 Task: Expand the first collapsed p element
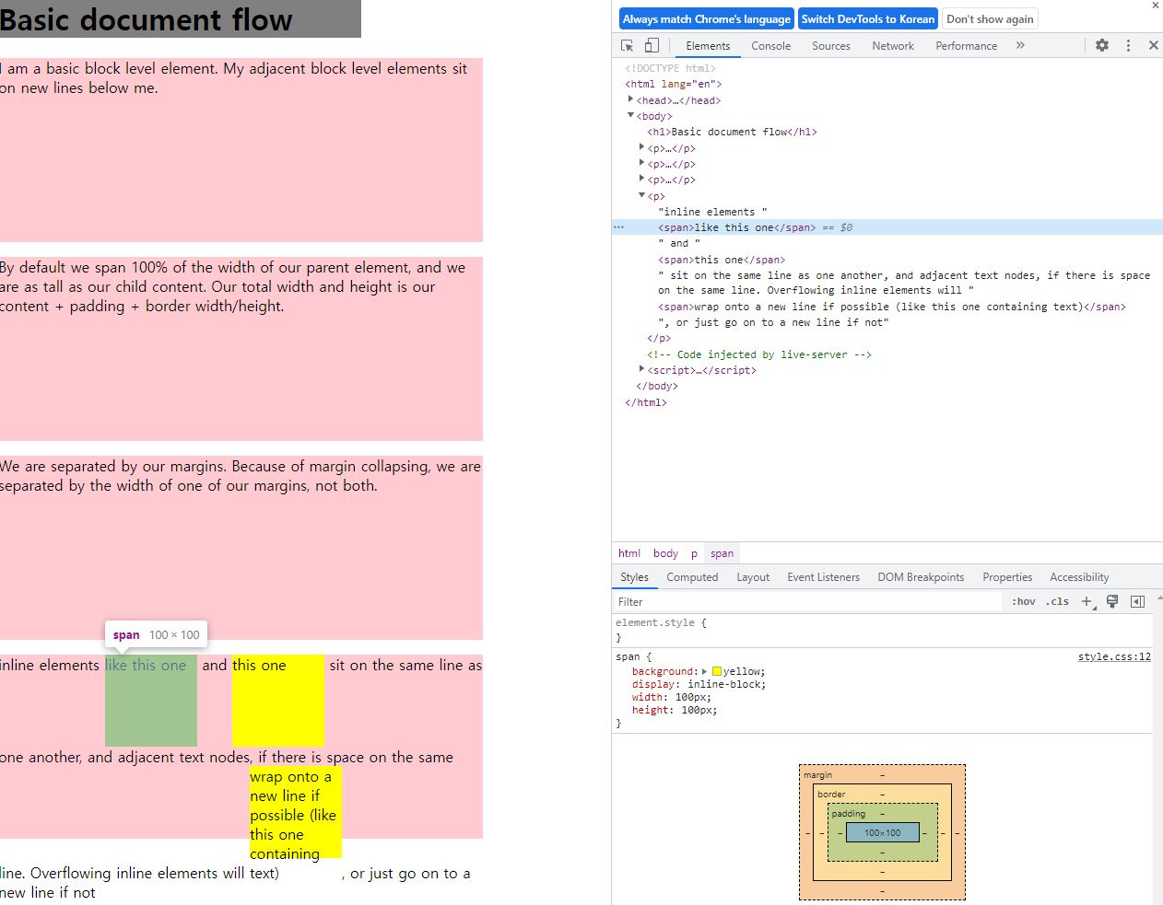coord(642,147)
